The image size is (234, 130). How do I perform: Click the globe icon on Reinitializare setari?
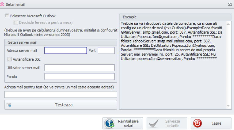point(109,123)
